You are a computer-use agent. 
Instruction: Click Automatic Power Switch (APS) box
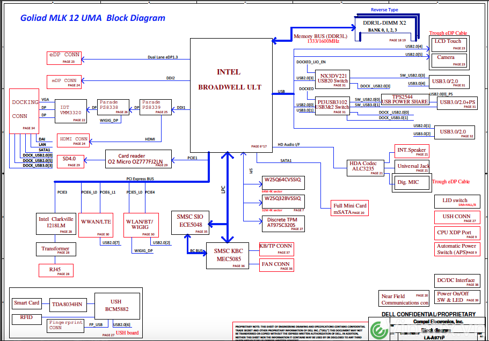pyautogui.click(x=457, y=249)
